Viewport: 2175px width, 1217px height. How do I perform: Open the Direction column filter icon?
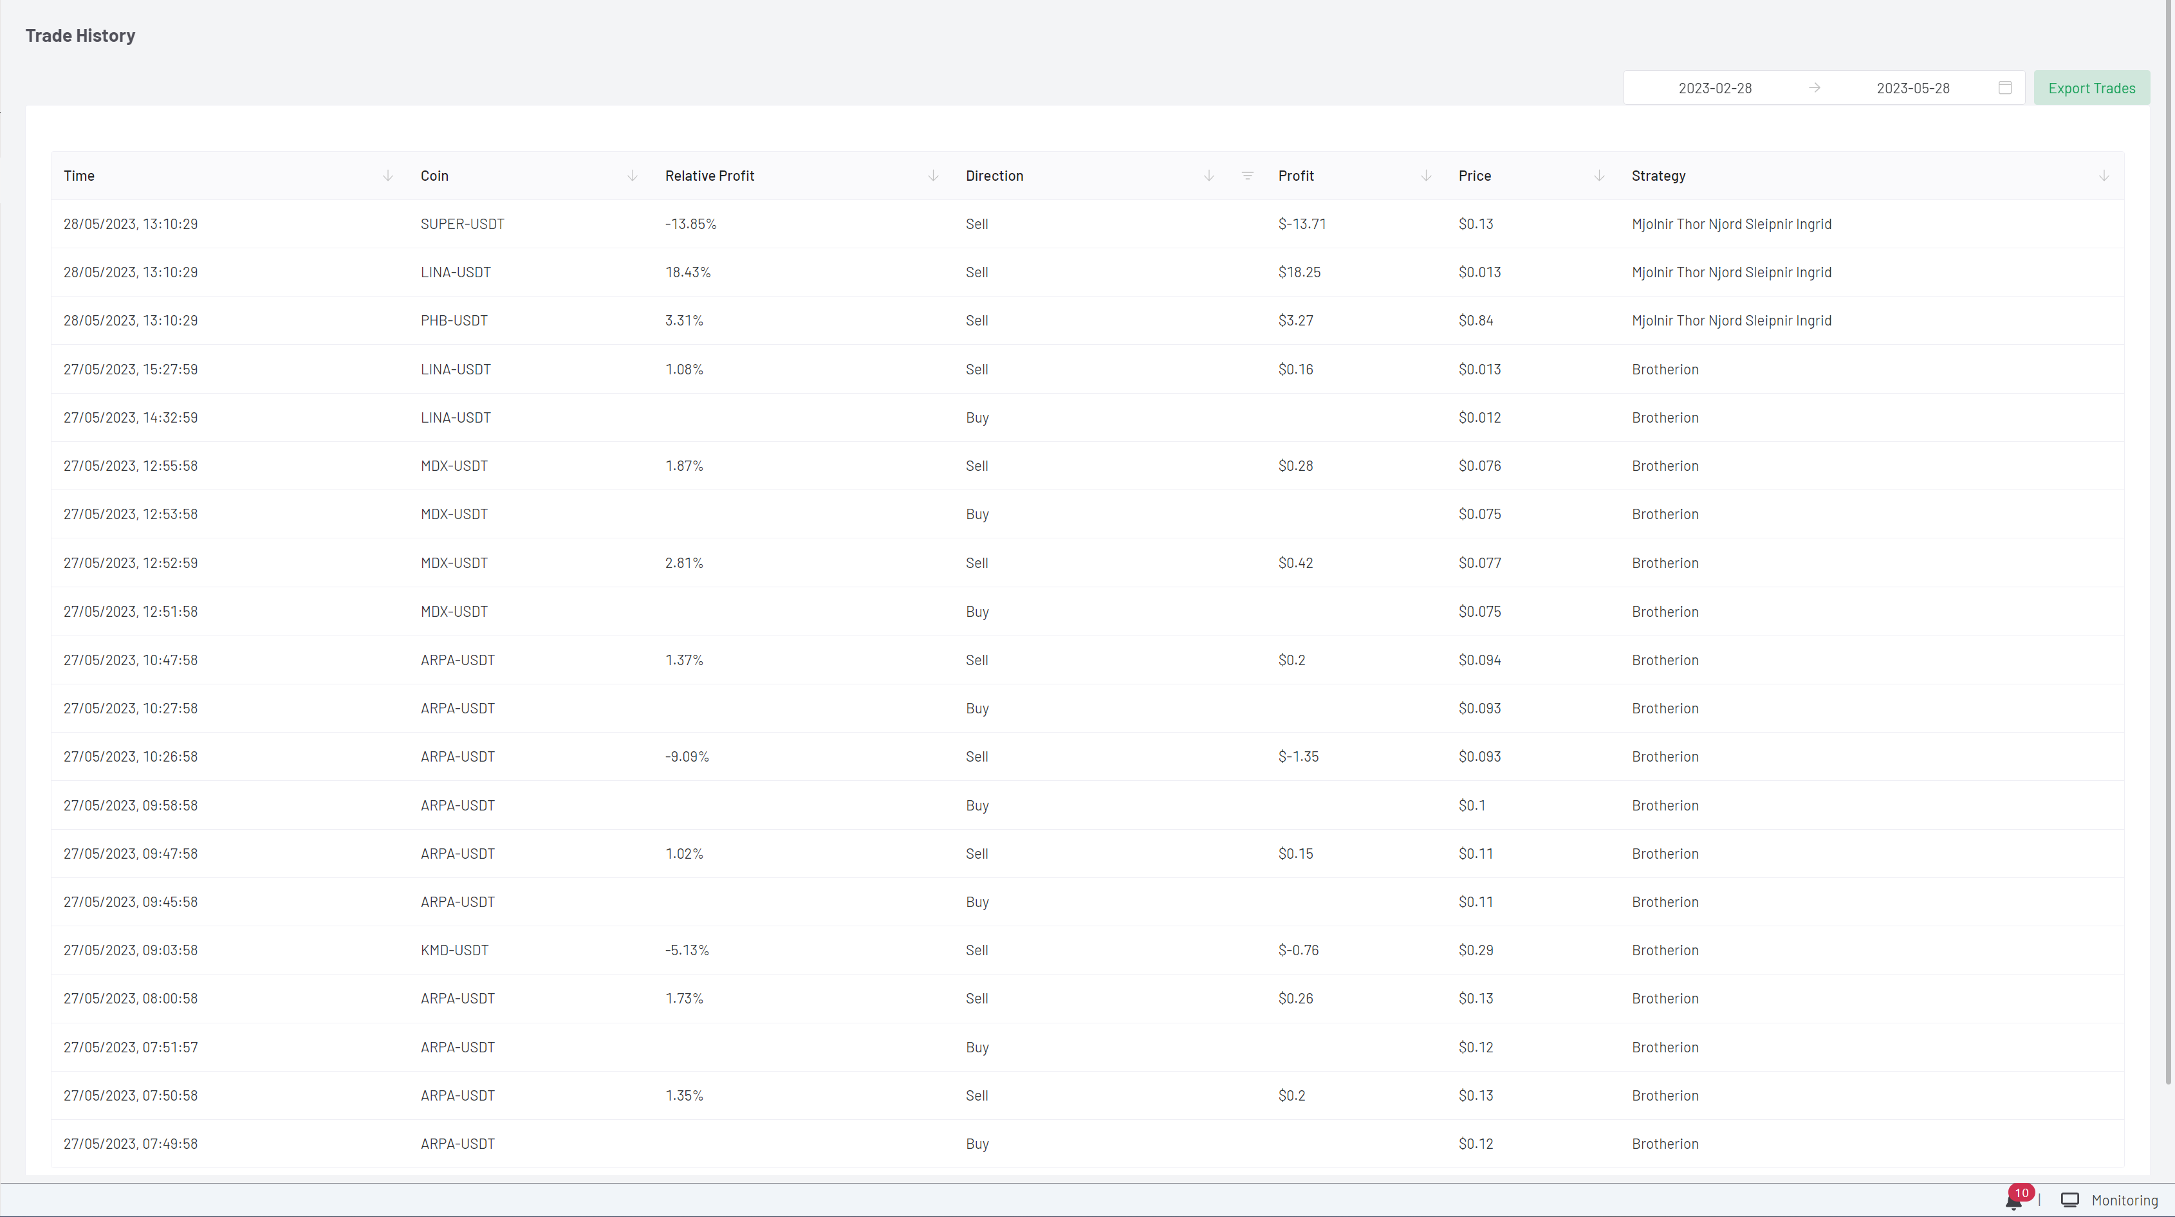[1247, 176]
